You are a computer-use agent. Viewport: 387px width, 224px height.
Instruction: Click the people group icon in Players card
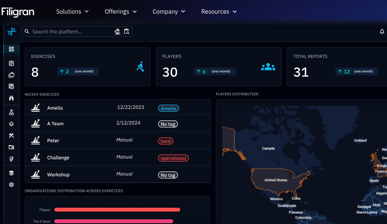[x=268, y=67]
